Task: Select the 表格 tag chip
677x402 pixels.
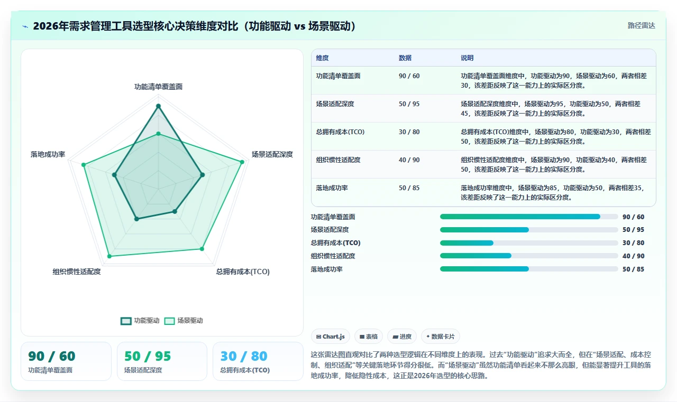Action: tap(369, 336)
